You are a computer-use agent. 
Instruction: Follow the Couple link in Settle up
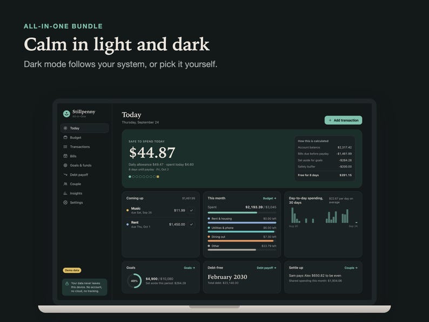point(351,268)
